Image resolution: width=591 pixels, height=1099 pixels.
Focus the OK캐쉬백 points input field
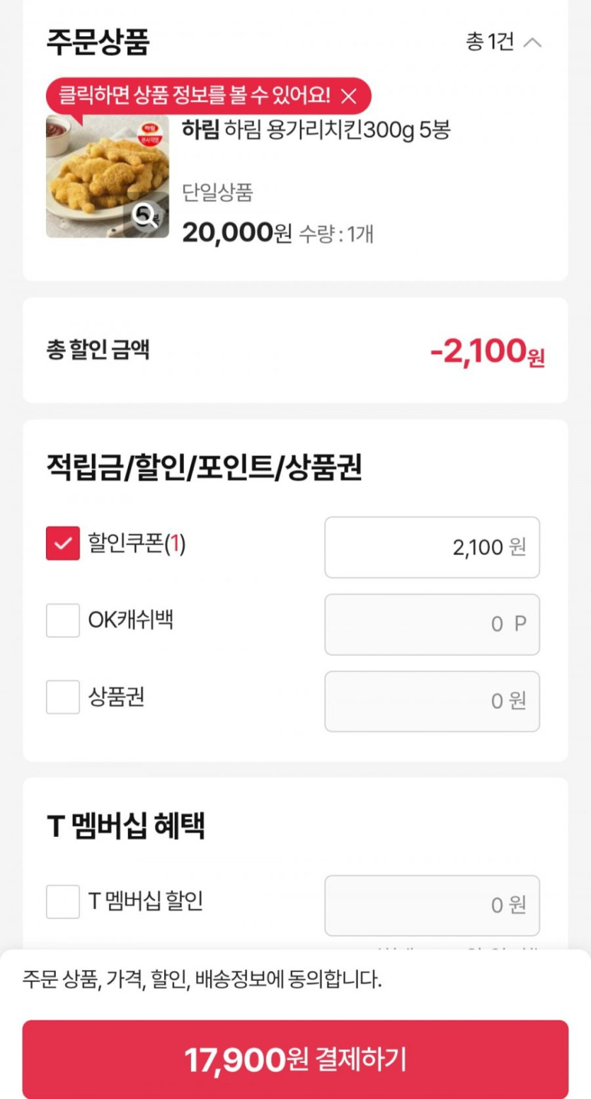pyautogui.click(x=432, y=625)
